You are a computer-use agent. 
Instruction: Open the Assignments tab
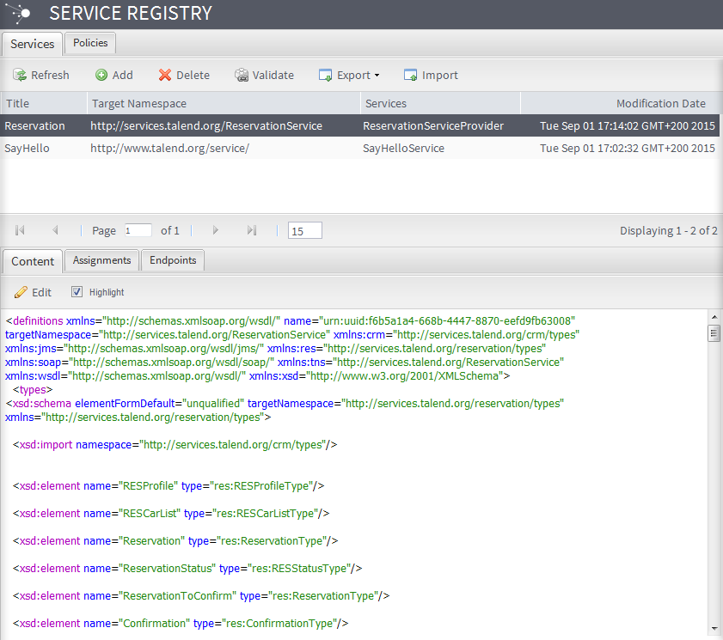point(101,260)
